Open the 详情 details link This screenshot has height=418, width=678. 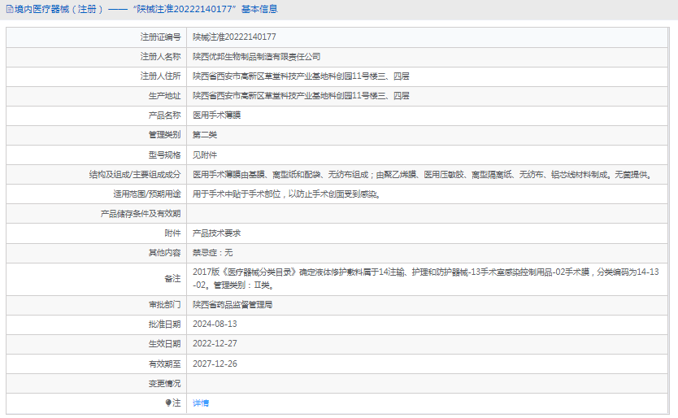coord(201,403)
